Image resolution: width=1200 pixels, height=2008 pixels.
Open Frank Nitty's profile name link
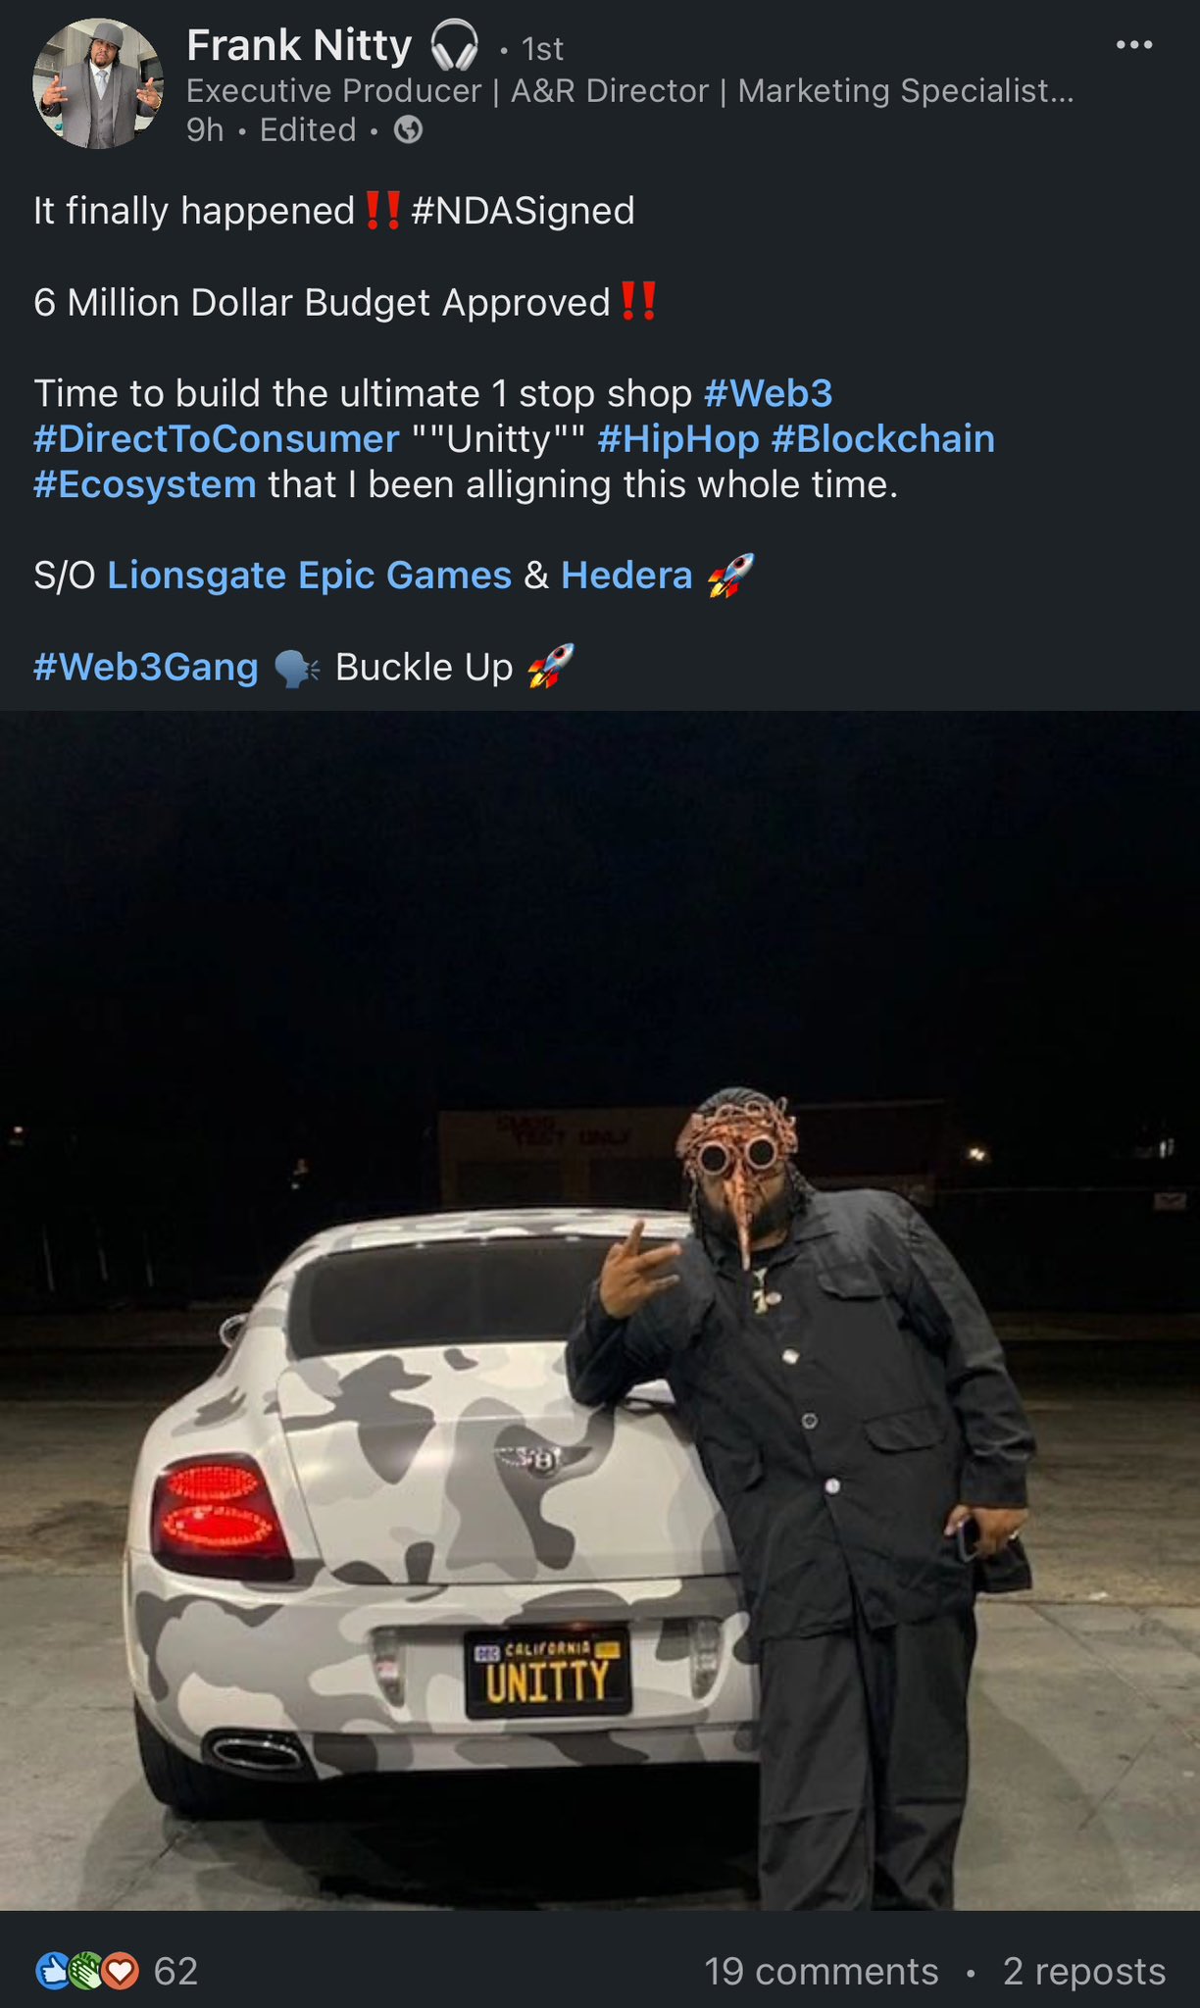(x=299, y=46)
